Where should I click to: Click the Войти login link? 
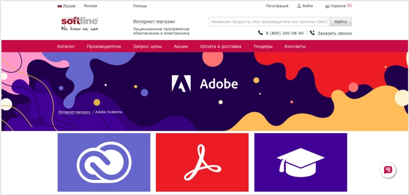(x=308, y=6)
